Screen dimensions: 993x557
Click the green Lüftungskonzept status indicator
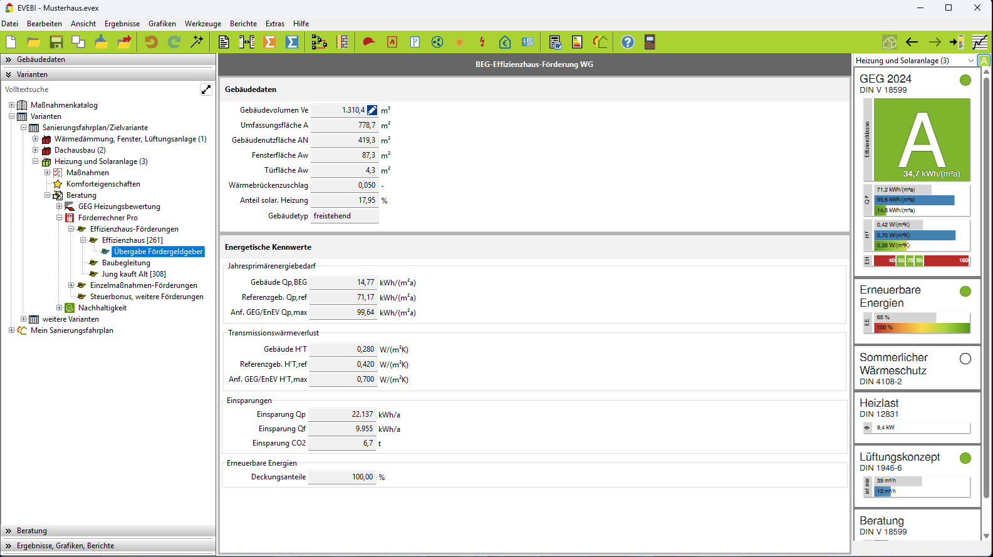965,458
